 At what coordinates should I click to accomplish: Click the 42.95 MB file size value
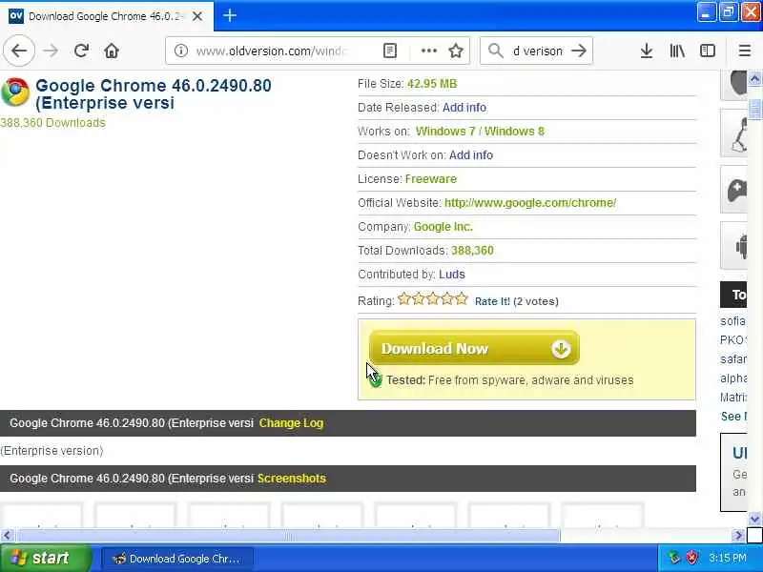(x=432, y=84)
